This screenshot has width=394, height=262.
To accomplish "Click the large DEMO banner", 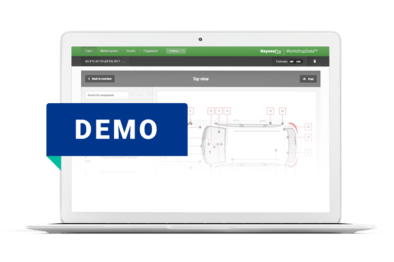I will 117,129.
